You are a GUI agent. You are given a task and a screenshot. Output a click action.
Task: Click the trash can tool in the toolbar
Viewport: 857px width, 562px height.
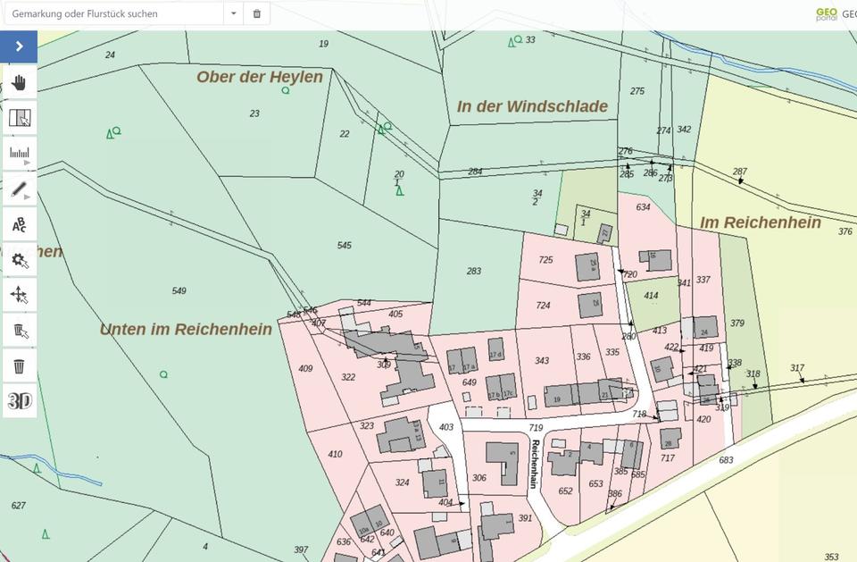point(19,365)
